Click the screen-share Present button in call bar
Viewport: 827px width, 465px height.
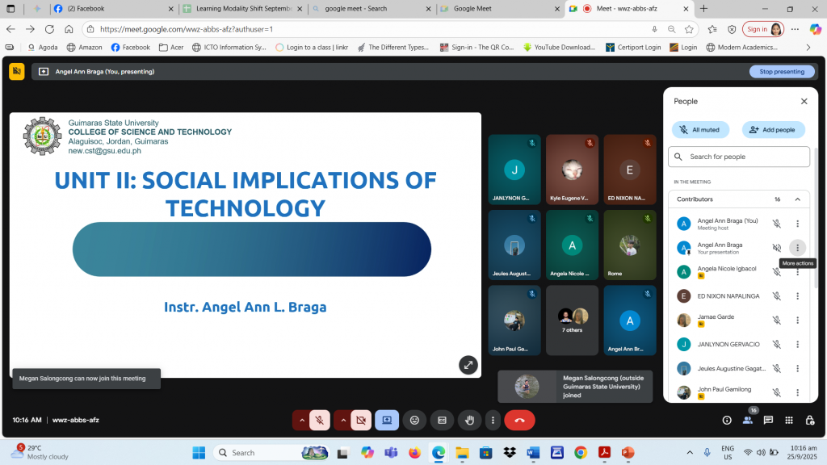tap(387, 420)
